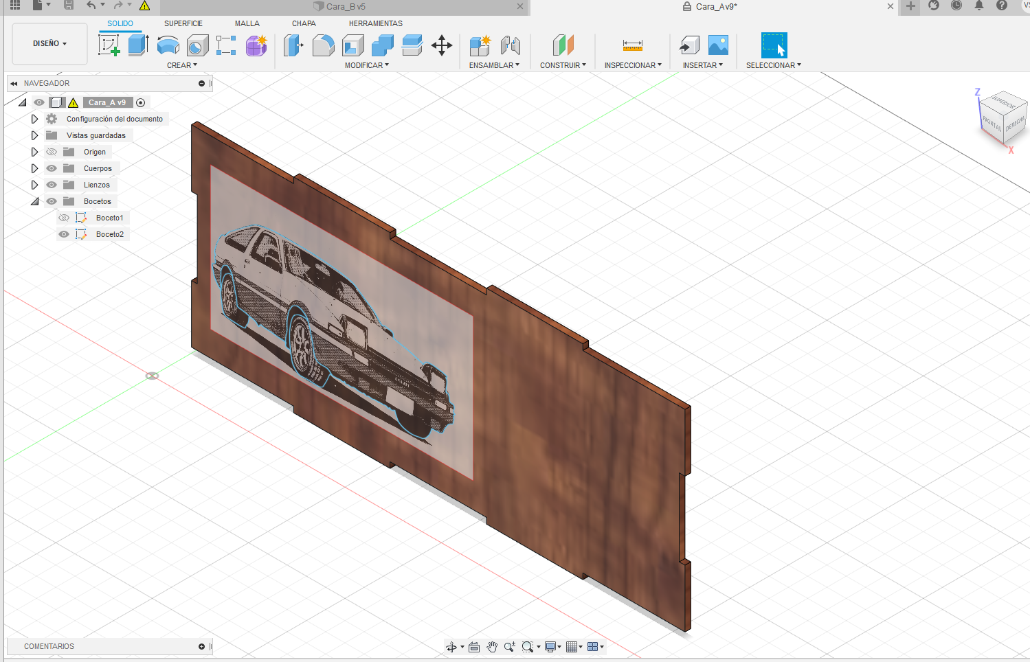
Task: Open the CREAR dropdown menu
Action: click(182, 65)
